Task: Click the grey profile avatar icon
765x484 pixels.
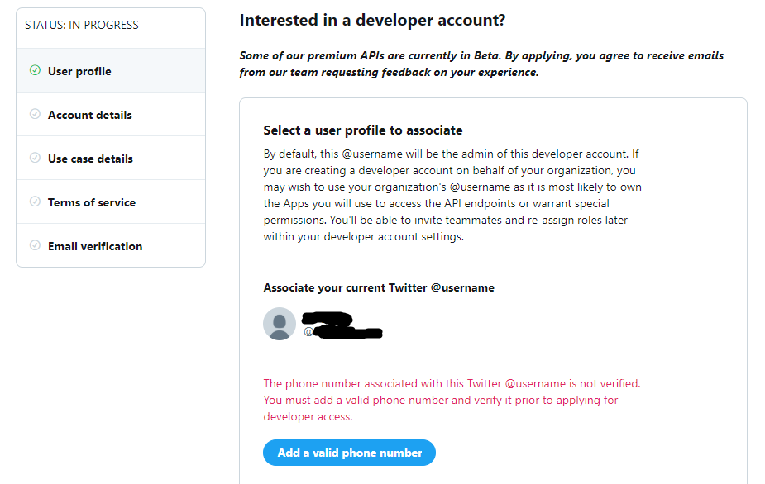Action: [x=280, y=324]
